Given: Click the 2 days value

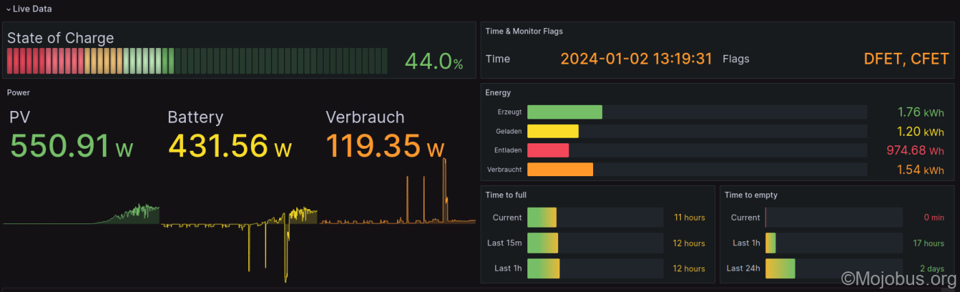Looking at the screenshot, I should pos(932,268).
